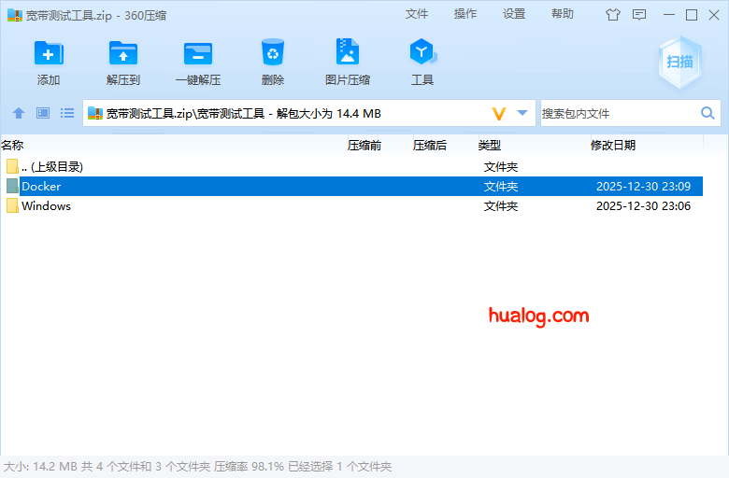Sort by 修改日期 column header
Image resolution: width=729 pixels, height=478 pixels.
click(x=613, y=146)
